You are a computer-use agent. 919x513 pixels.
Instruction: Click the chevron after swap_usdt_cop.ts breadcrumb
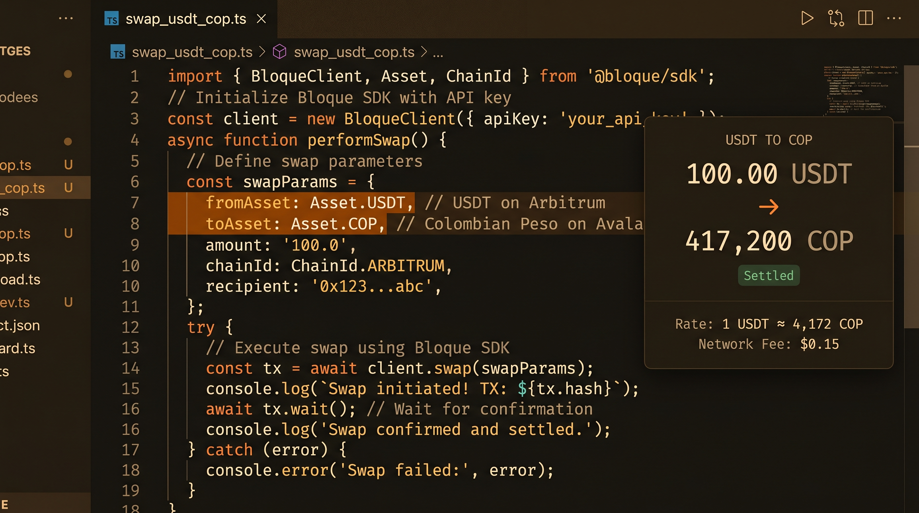click(x=263, y=52)
